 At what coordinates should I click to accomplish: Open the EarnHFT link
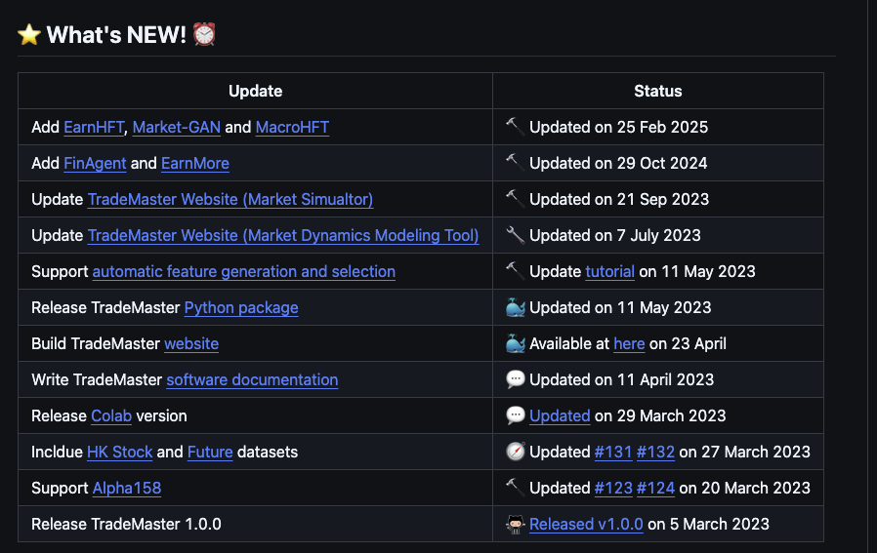[x=94, y=128]
